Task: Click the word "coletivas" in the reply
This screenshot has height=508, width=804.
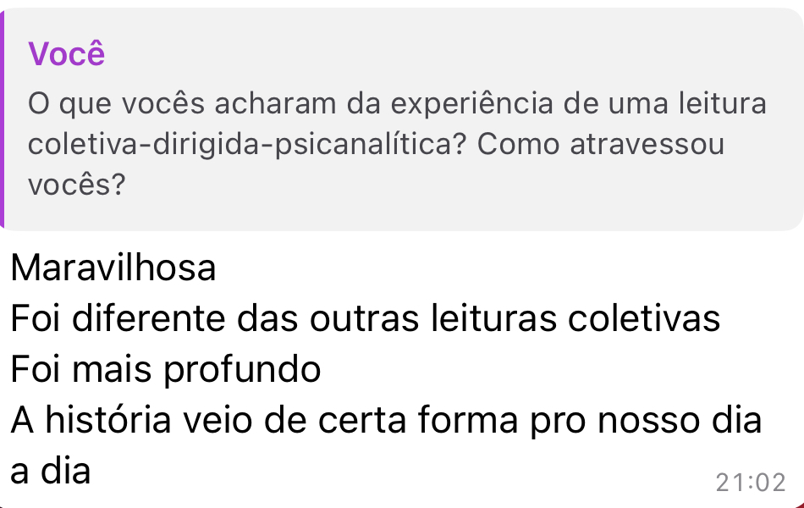Action: pos(644,319)
